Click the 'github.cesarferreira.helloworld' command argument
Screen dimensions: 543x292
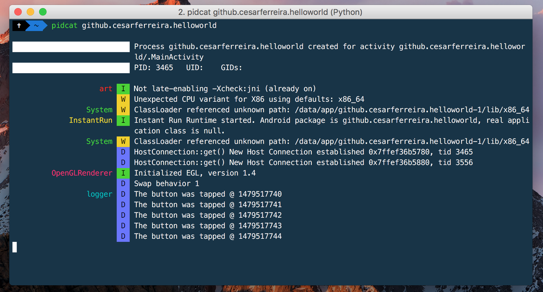pos(149,25)
